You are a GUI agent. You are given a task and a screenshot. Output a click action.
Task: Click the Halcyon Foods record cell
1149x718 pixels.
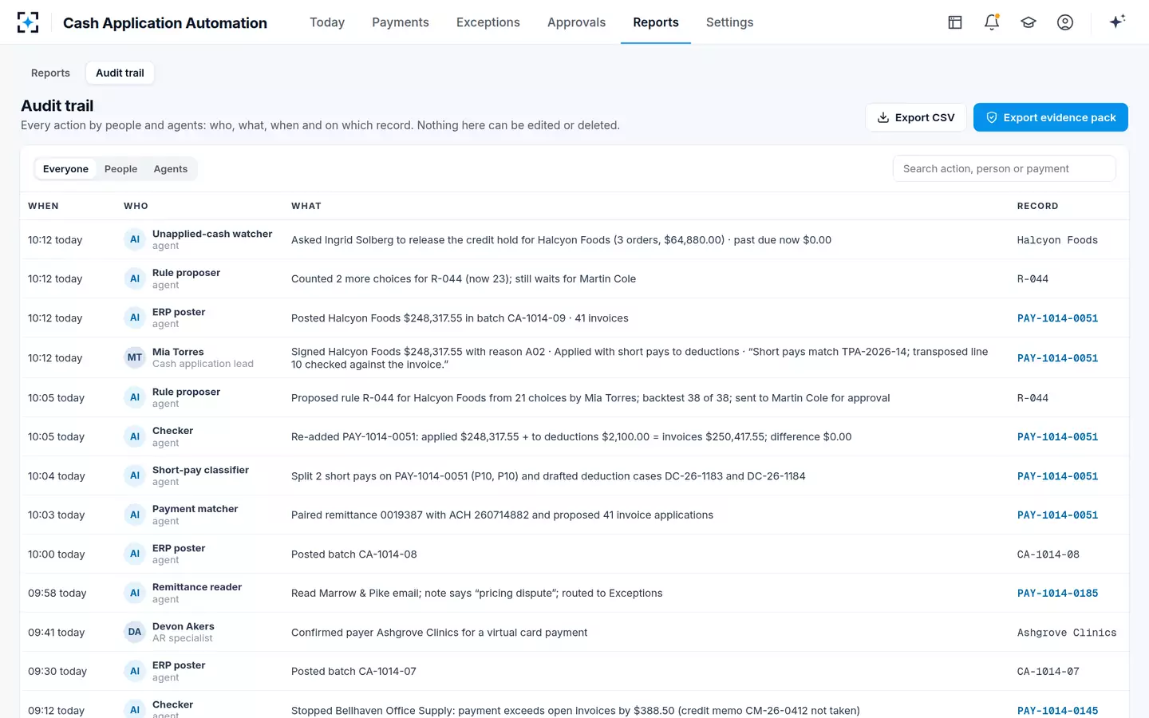1057,240
